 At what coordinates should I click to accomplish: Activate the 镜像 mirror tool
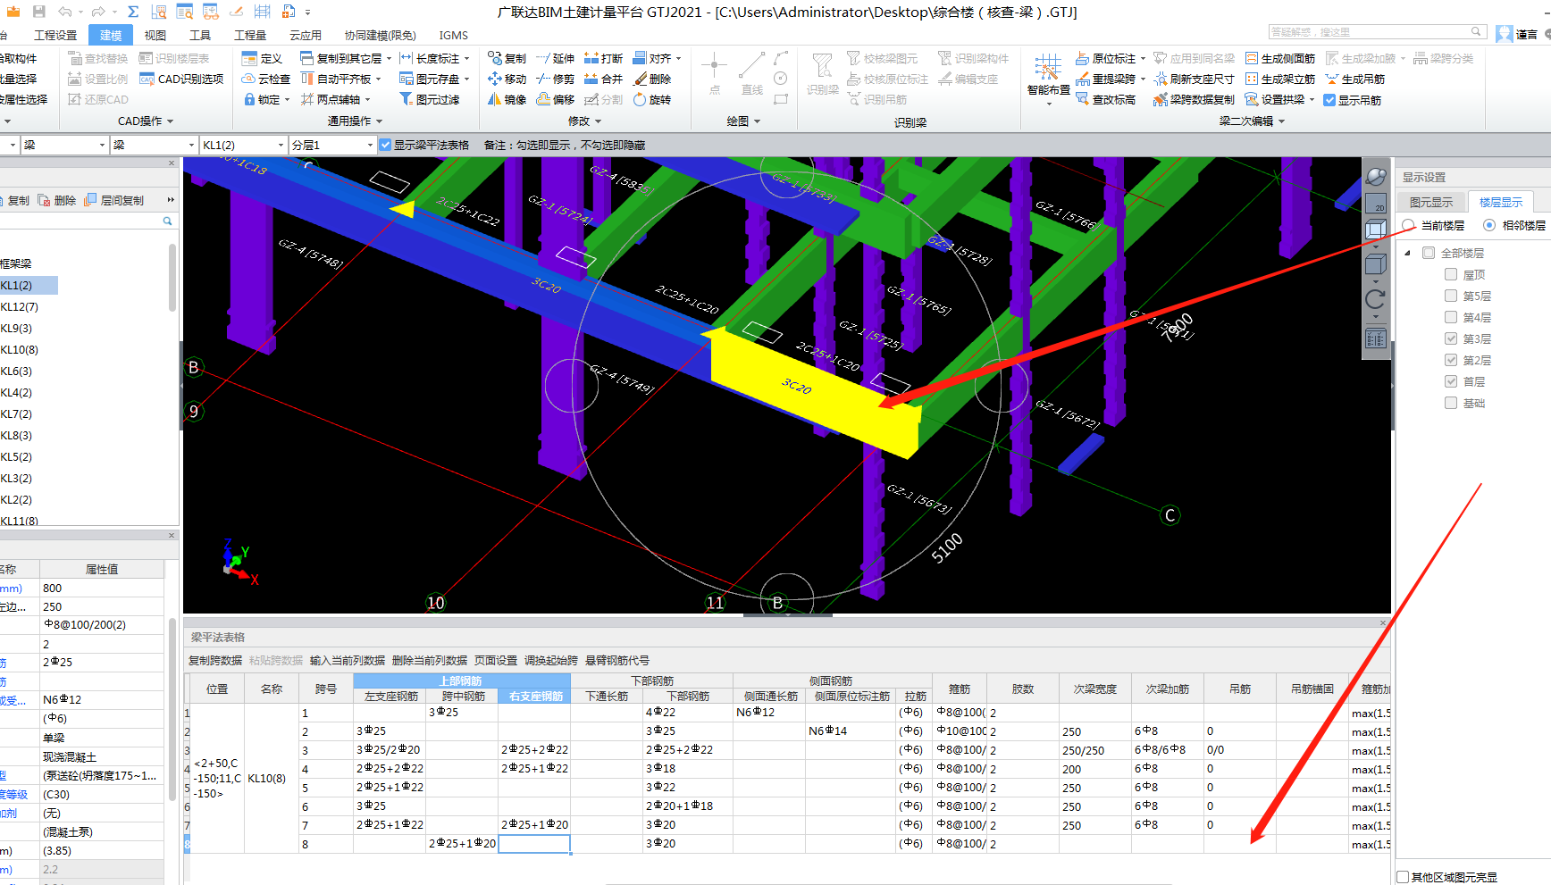click(x=507, y=99)
